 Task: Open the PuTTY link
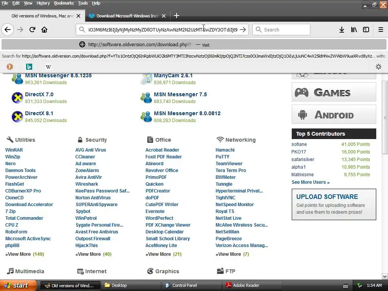[222, 156]
